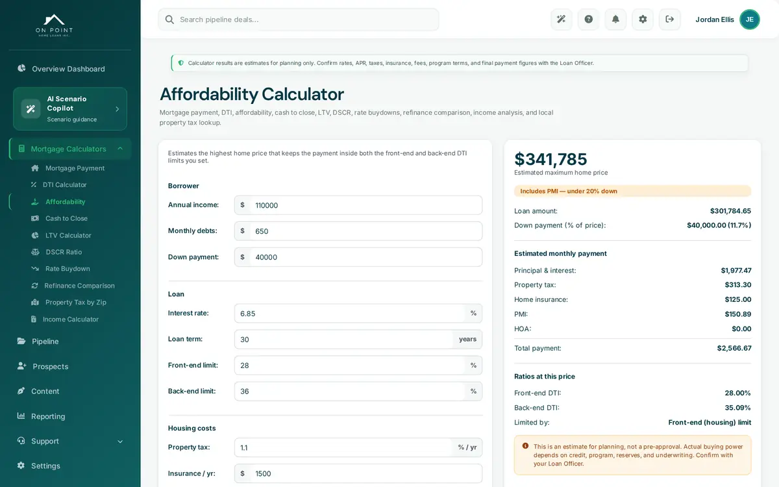Click the $301,784.65 loan amount value
The height and width of the screenshot is (487, 779).
point(730,211)
